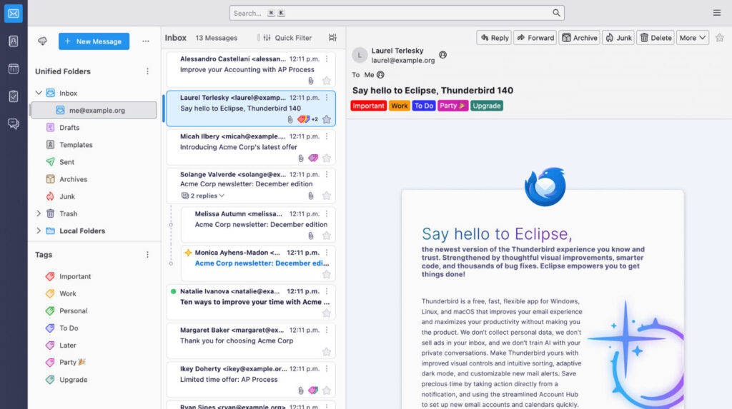Click the new-message sparkle on Monica Ayhens-Madon row
Screen dimensions: 732x409
[188, 252]
